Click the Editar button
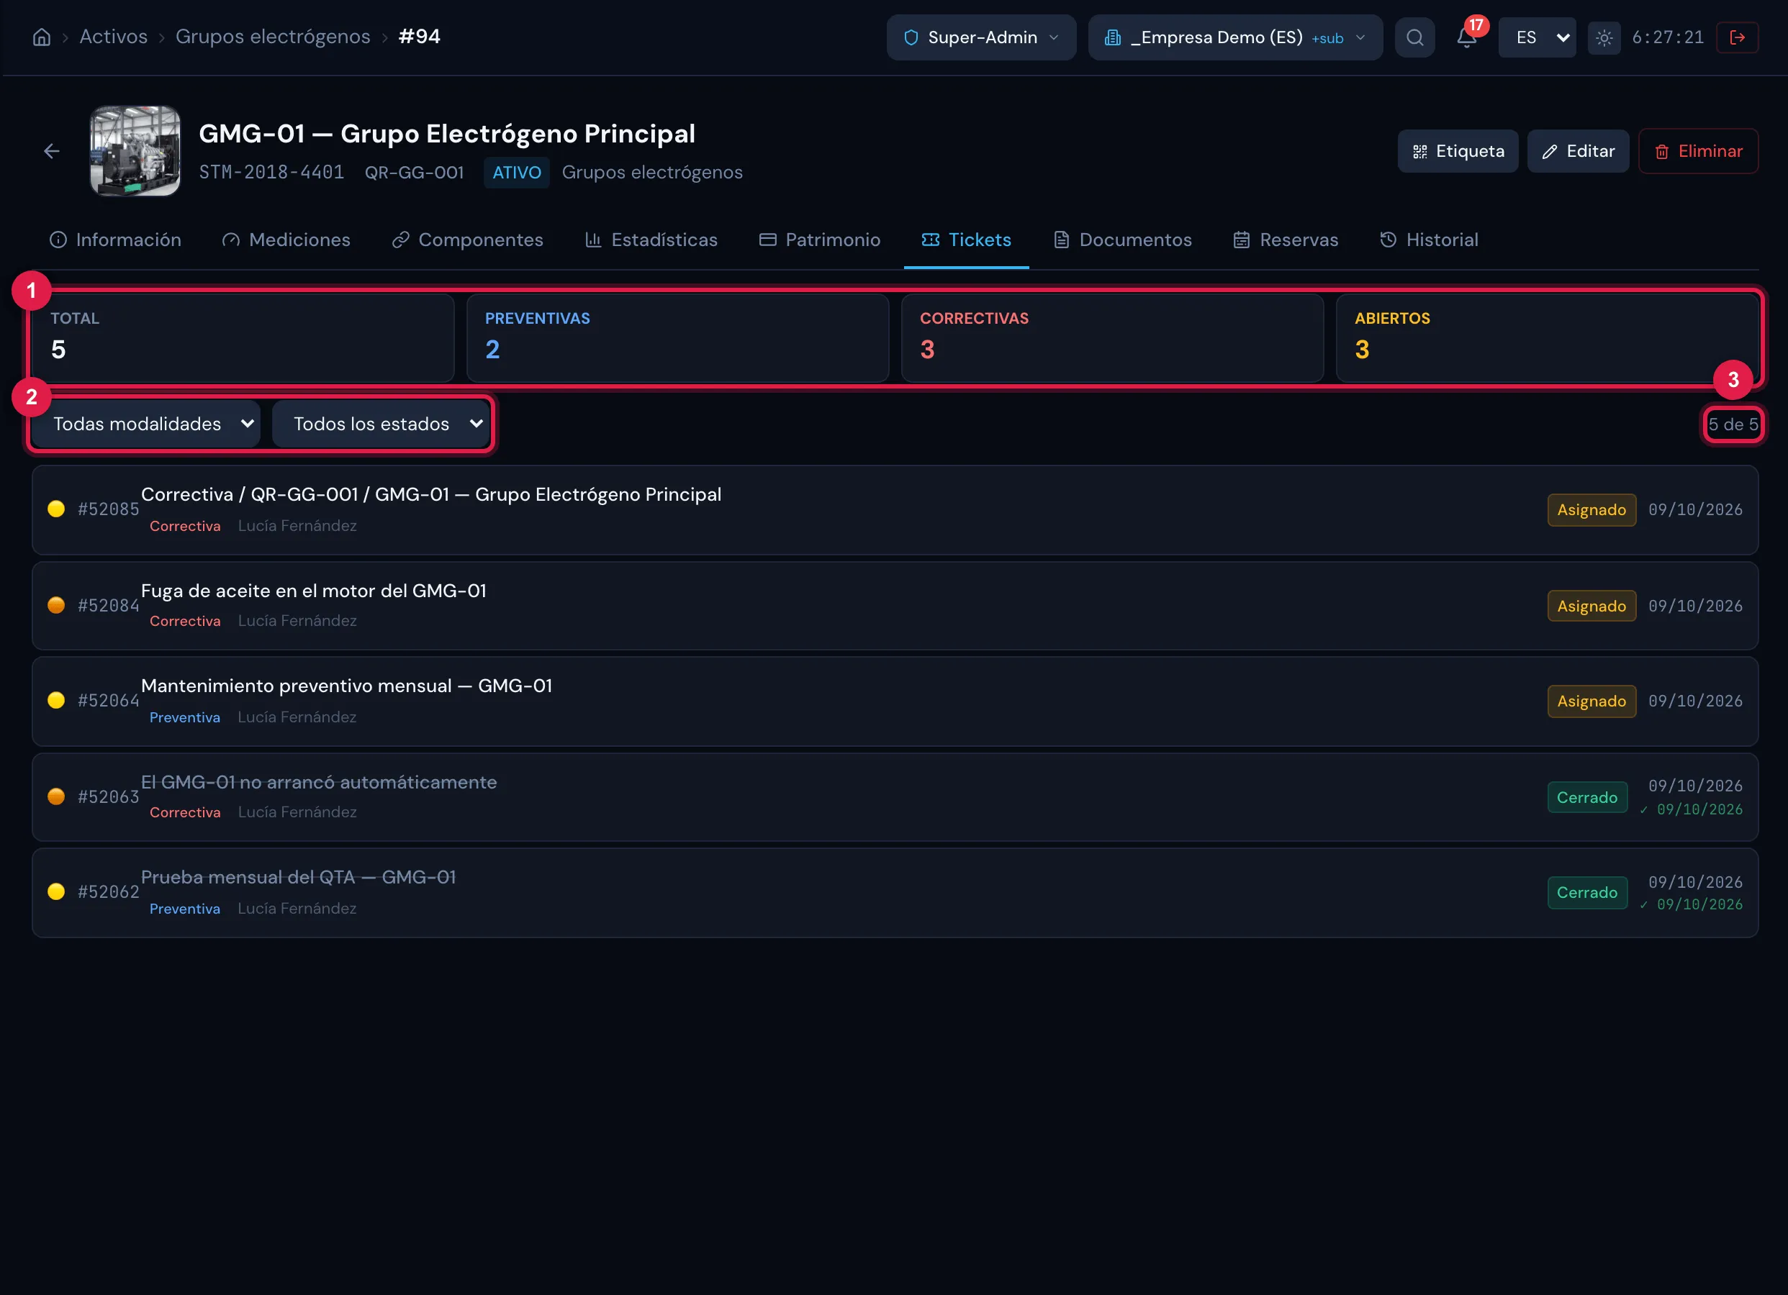 [1578, 150]
